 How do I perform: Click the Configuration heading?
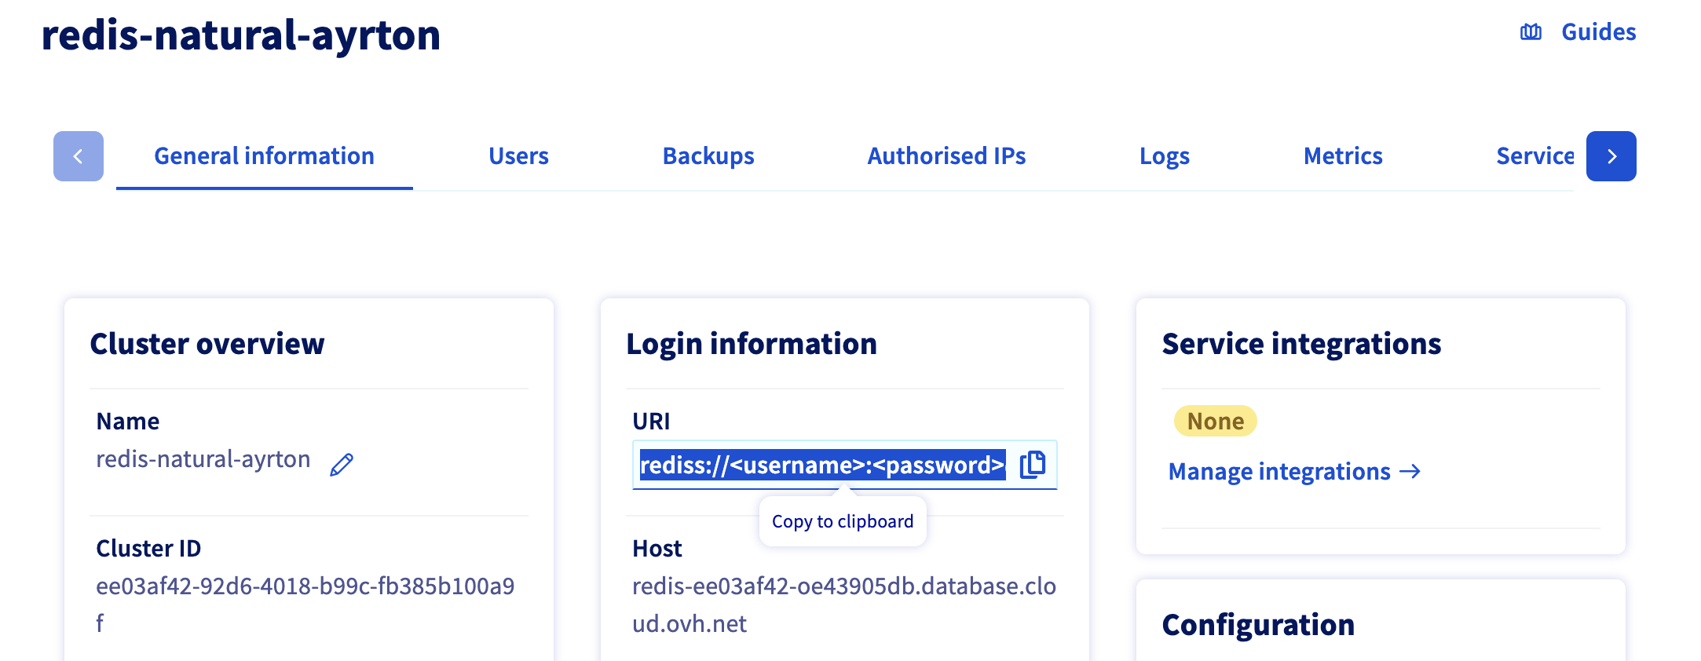[1258, 625]
